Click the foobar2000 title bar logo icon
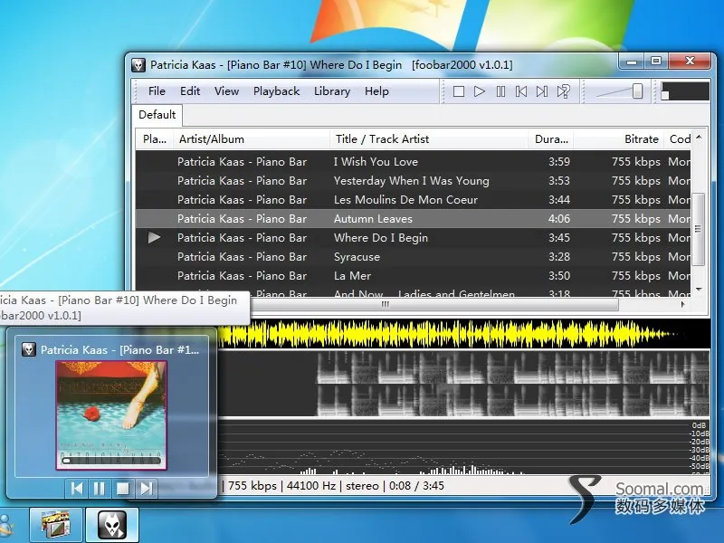The width and height of the screenshot is (724, 543). 138,65
